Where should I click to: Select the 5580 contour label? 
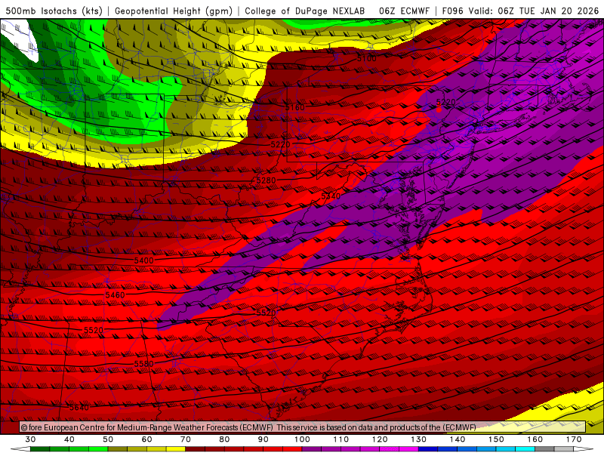(143, 364)
